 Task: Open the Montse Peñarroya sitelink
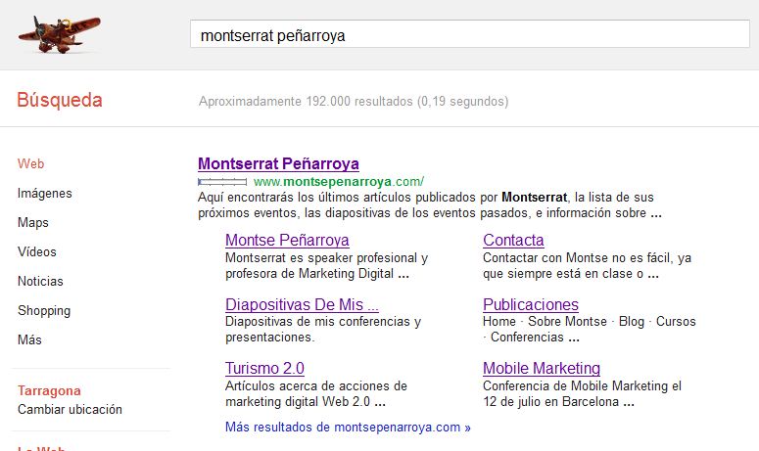coord(287,240)
